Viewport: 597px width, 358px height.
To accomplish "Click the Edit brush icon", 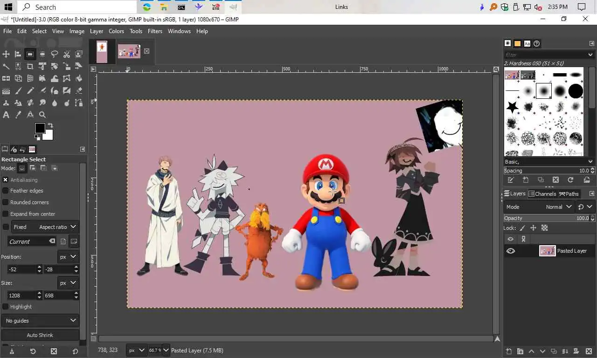I will coord(511,180).
